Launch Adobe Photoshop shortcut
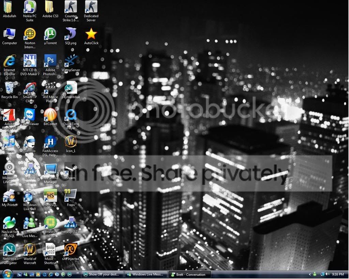 click(x=50, y=65)
